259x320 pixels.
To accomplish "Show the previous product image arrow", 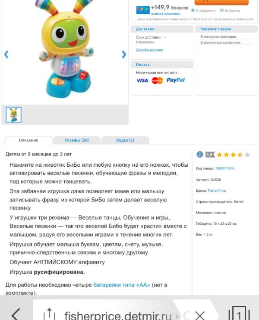I will click(x=6, y=54).
